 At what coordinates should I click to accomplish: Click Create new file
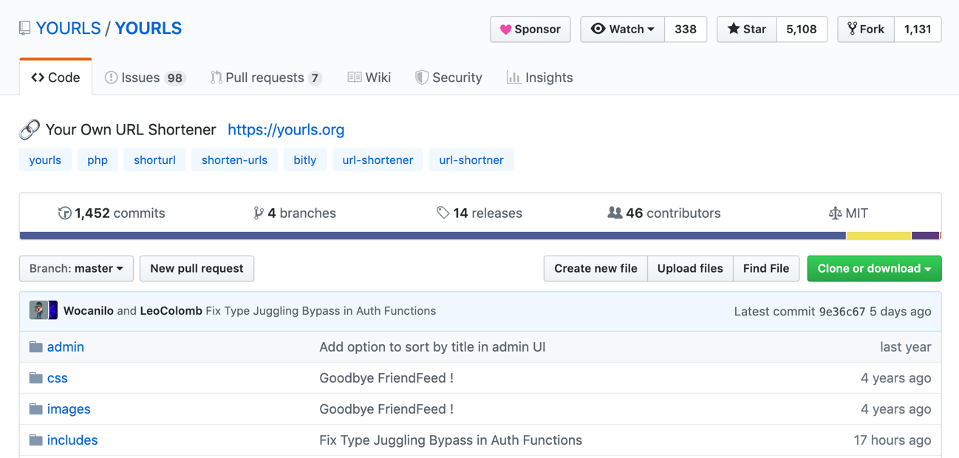(595, 268)
